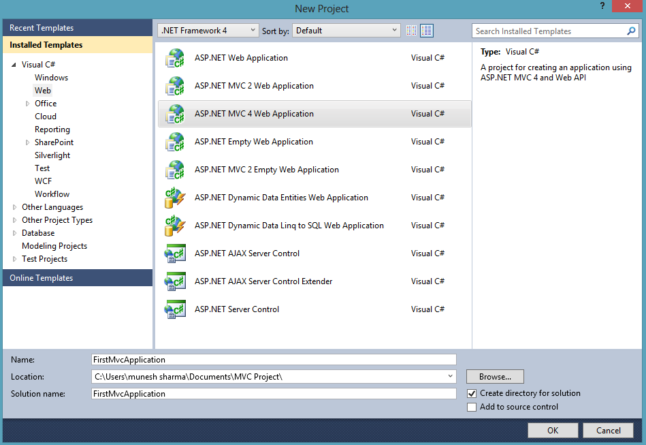This screenshot has width=646, height=445.
Task: Select ASP.NET MVC 4 Web Application row text
Action: (254, 114)
